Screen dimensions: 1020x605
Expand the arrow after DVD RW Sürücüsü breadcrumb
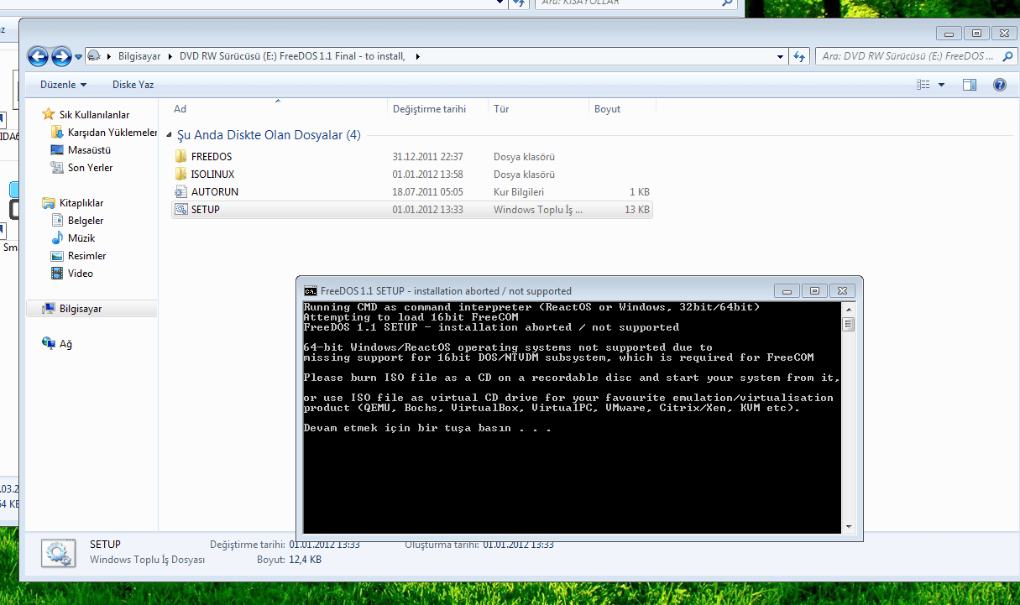click(418, 56)
